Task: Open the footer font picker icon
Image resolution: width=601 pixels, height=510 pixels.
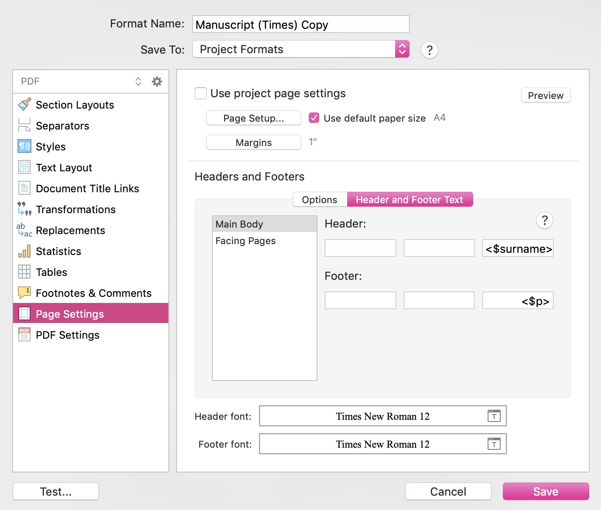Action: click(x=494, y=444)
